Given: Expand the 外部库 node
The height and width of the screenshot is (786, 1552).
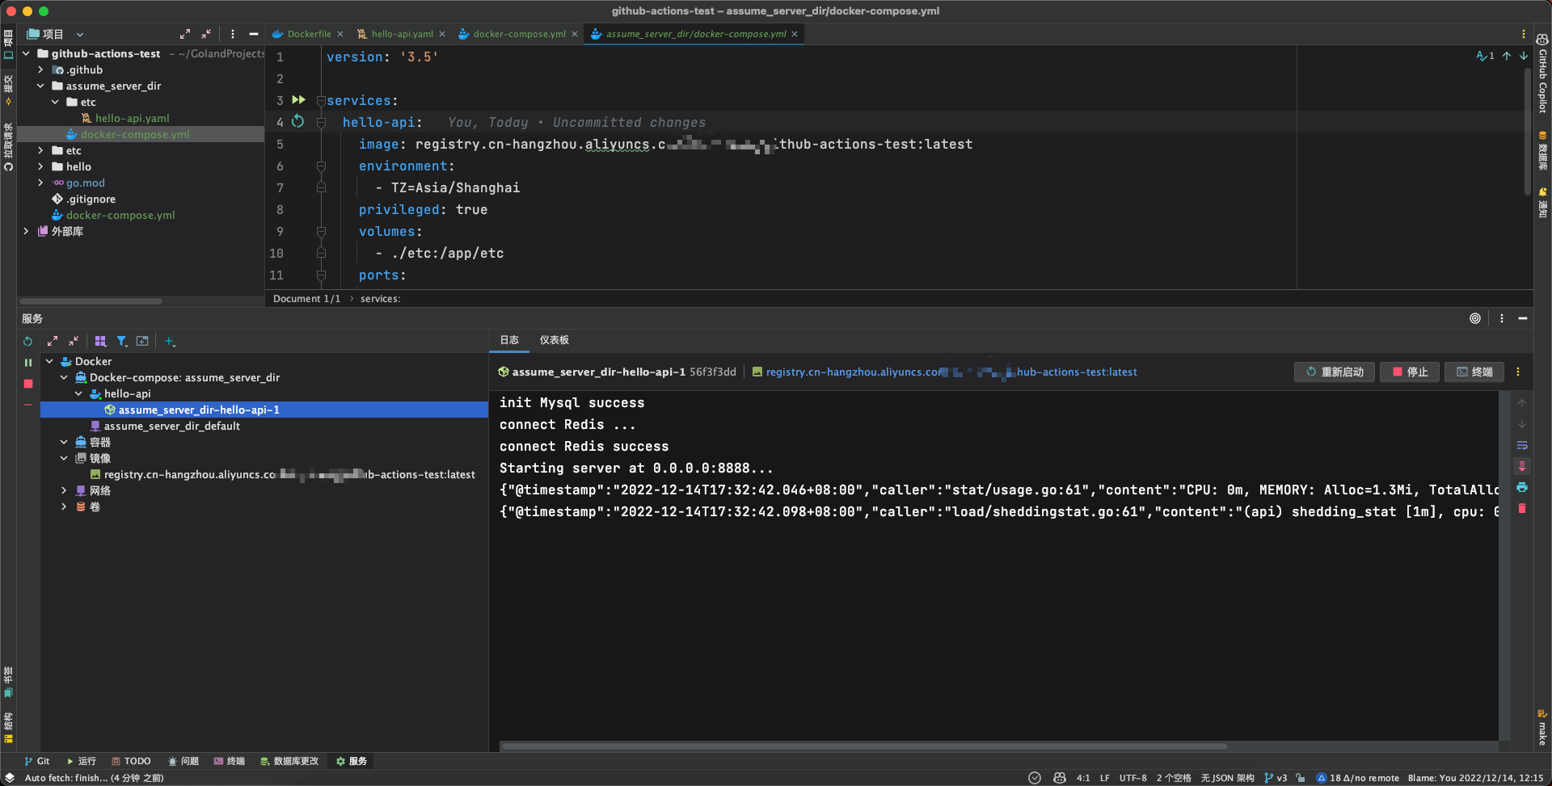Looking at the screenshot, I should click(x=26, y=231).
